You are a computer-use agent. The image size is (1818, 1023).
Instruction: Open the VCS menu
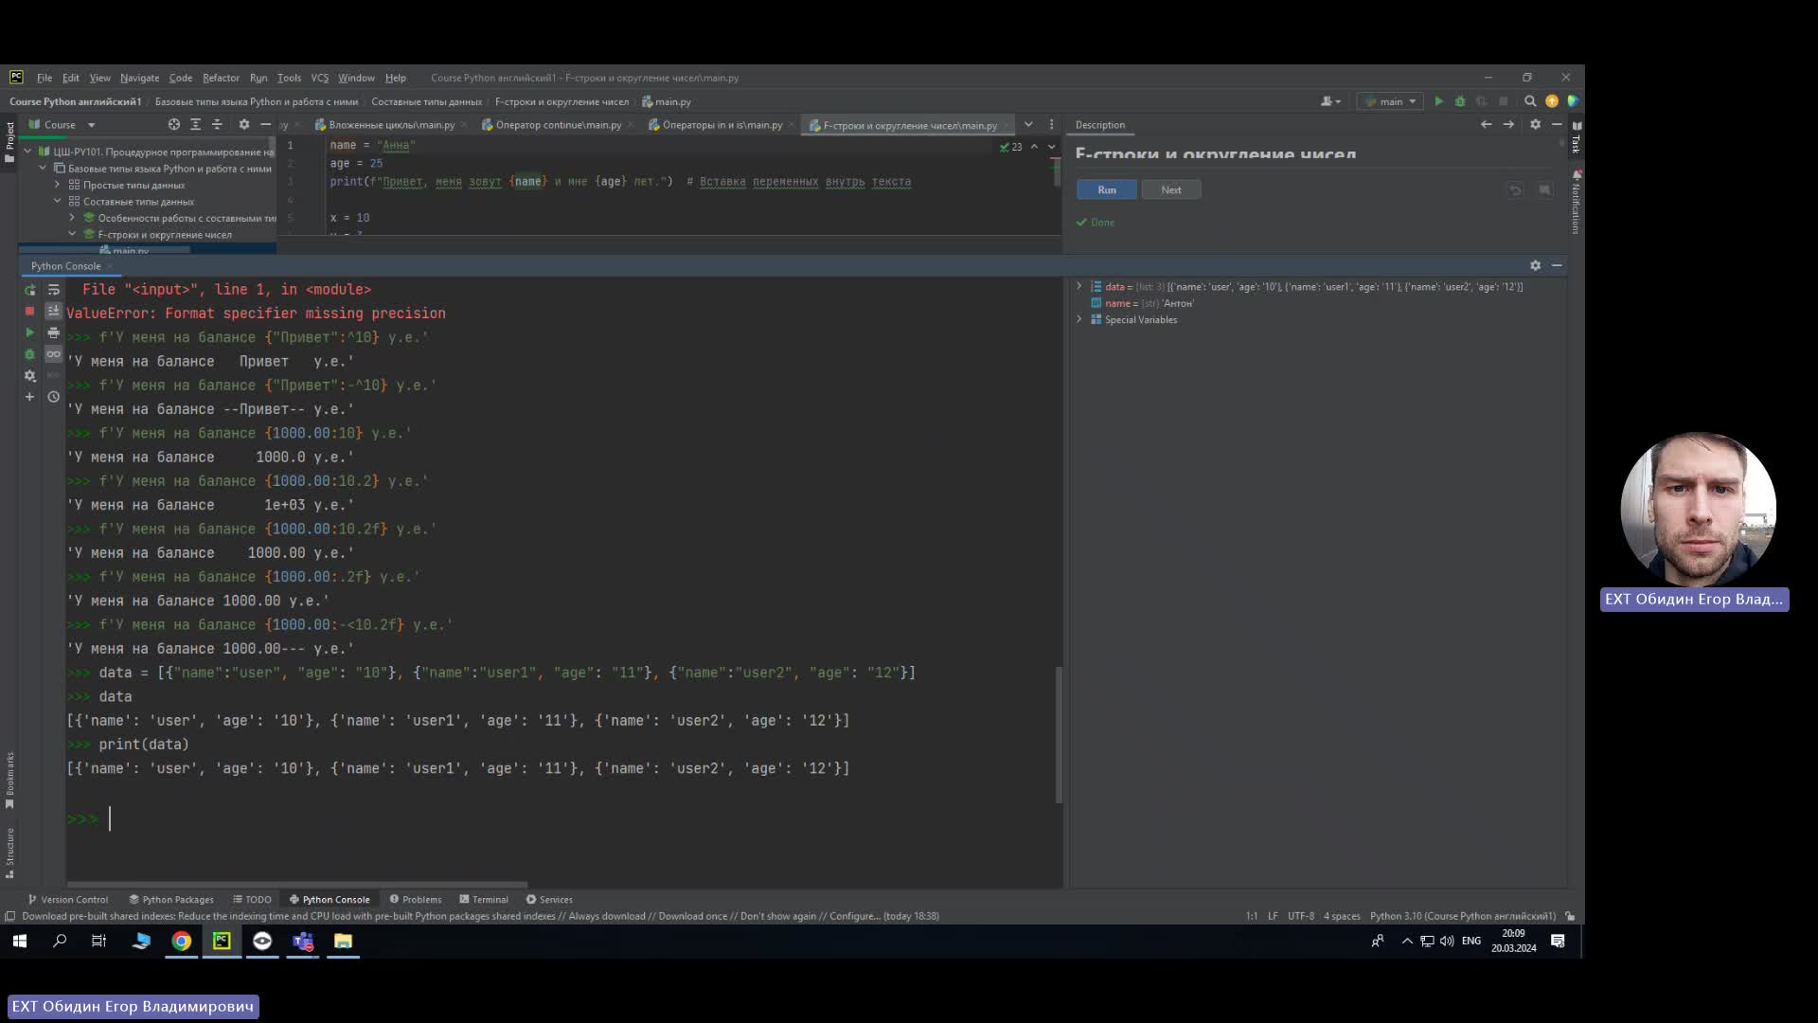320,78
